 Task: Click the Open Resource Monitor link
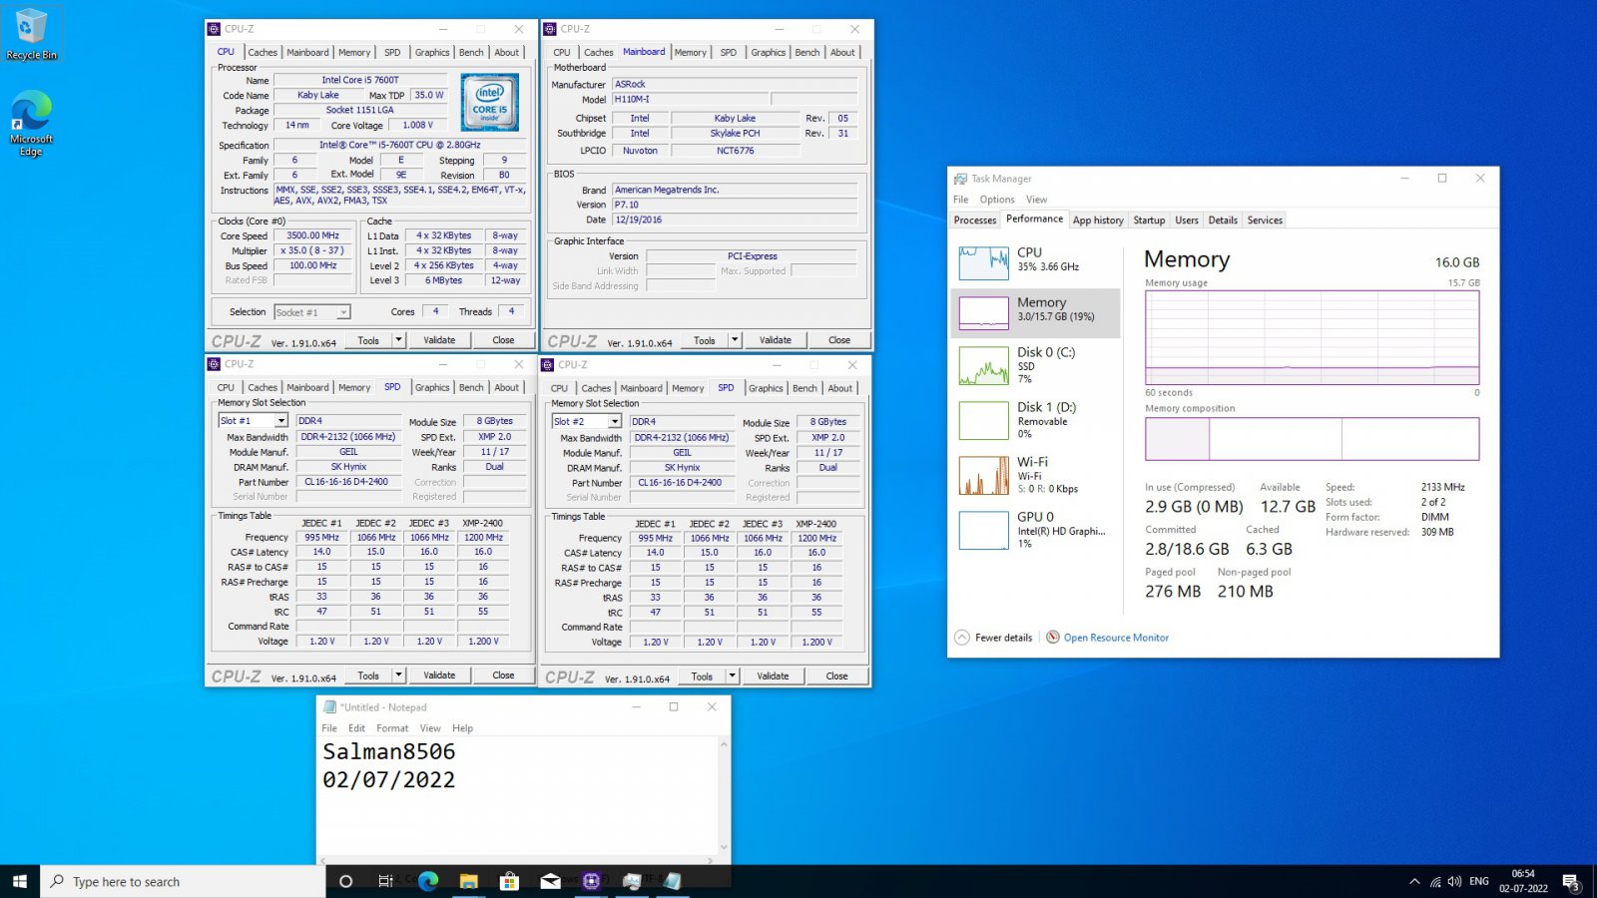click(x=1115, y=638)
